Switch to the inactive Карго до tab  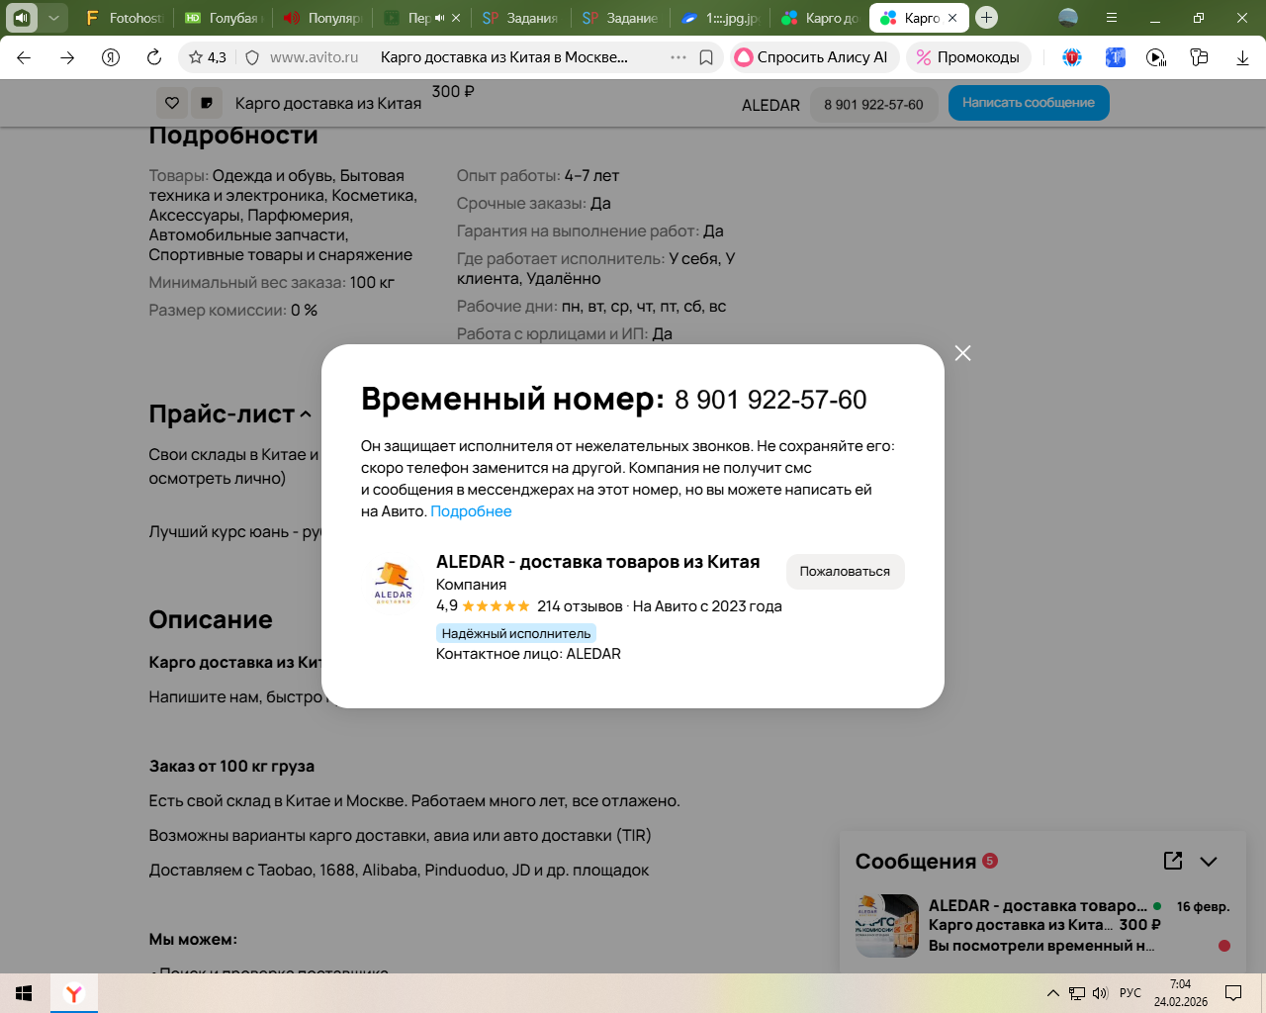pyautogui.click(x=819, y=18)
